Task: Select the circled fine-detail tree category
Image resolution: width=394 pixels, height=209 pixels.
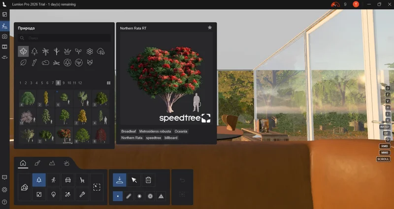Action: (x=67, y=63)
